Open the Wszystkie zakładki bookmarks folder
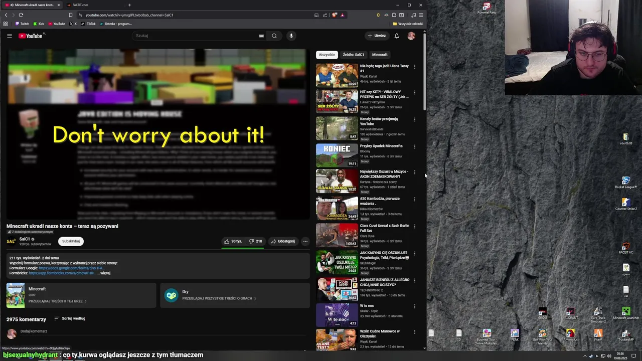The width and height of the screenshot is (642, 361). click(x=408, y=24)
